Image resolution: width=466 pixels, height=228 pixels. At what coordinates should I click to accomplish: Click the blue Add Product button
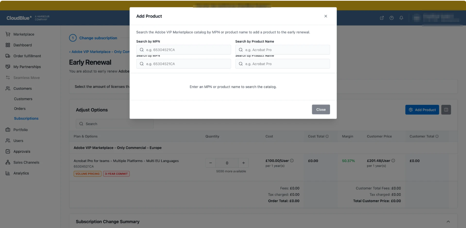tap(422, 110)
